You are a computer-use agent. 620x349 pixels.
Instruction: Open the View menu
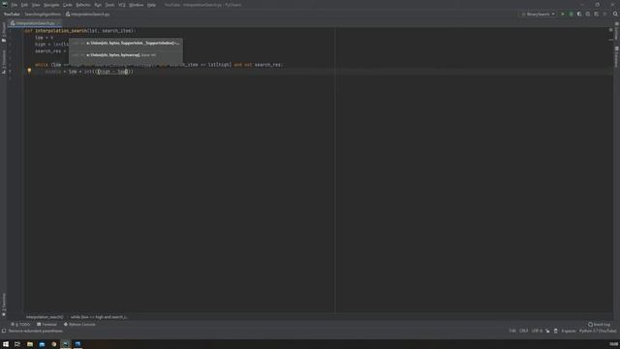click(x=36, y=5)
